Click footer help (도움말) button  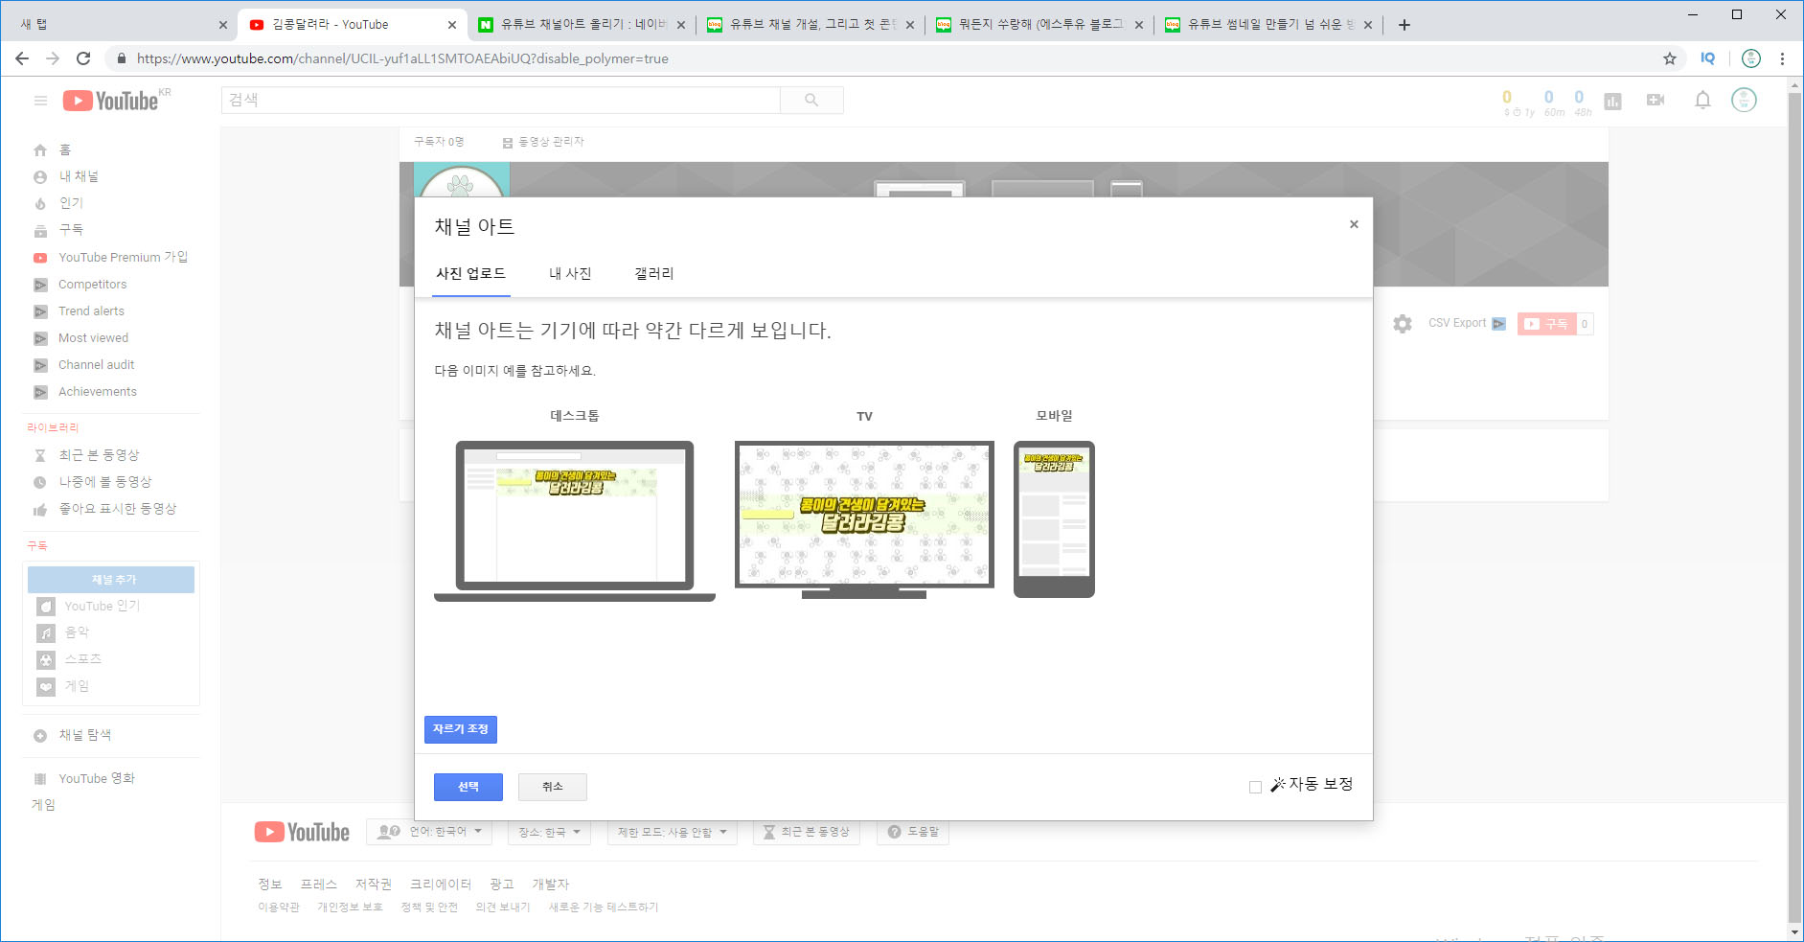click(x=913, y=832)
